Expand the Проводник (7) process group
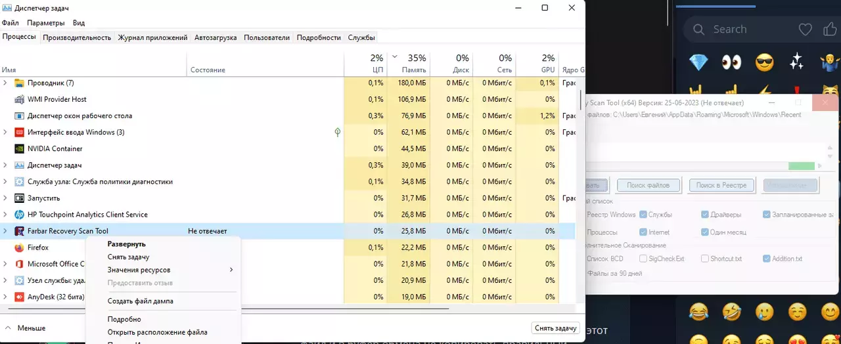Viewport: 841px width, 344px height. tap(5, 83)
